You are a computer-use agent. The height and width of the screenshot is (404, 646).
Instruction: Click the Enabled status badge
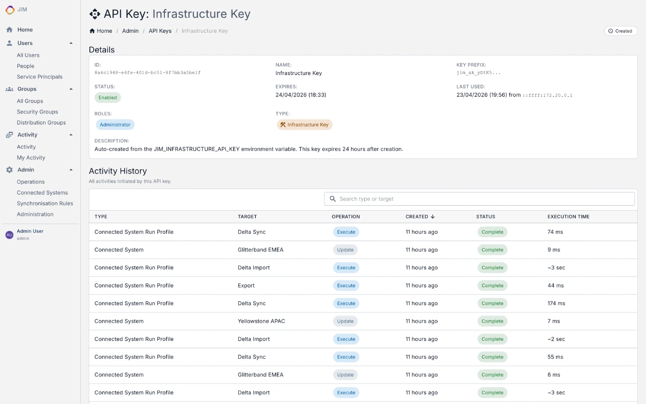107,97
